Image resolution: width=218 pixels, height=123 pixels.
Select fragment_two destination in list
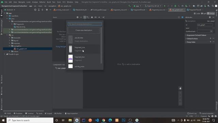(x=84, y=58)
